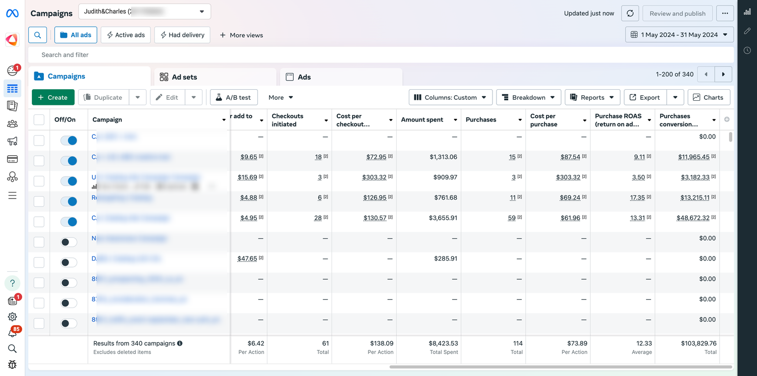Click the bug report icon

pos(12,365)
